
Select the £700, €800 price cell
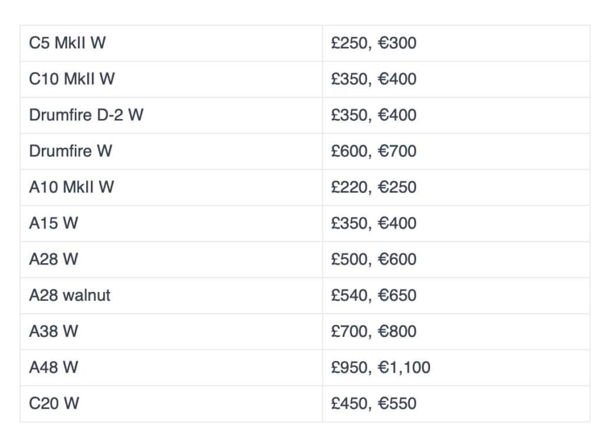(374, 331)
